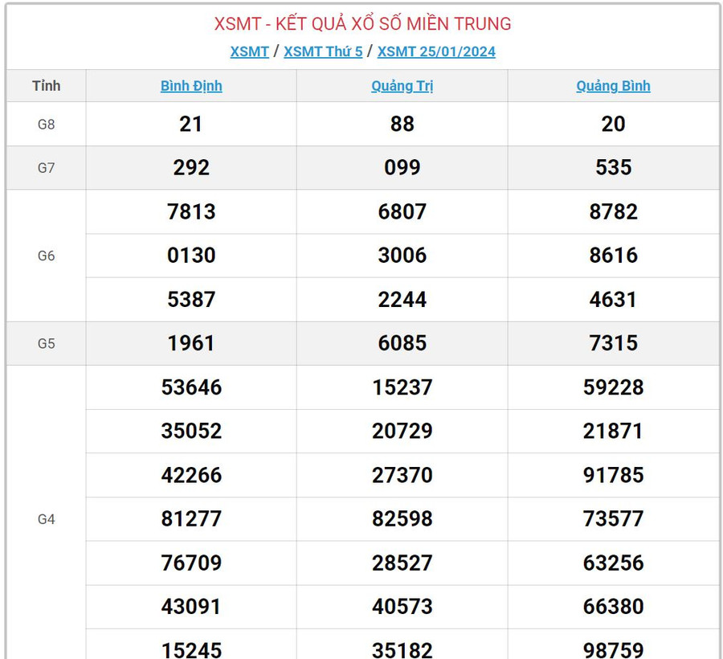Select the G8 row label
723x659 pixels.
click(46, 124)
